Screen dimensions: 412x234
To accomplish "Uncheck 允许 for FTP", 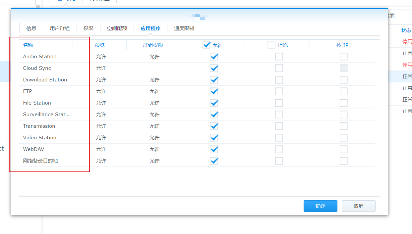I will coord(214,91).
